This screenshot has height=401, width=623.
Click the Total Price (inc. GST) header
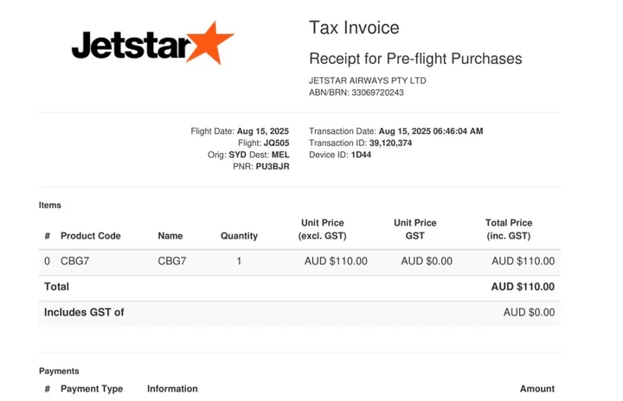pos(508,229)
